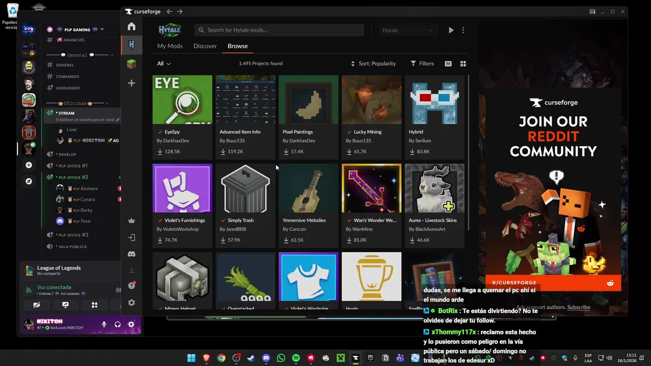
Task: Open the All categories dropdown
Action: point(164,64)
